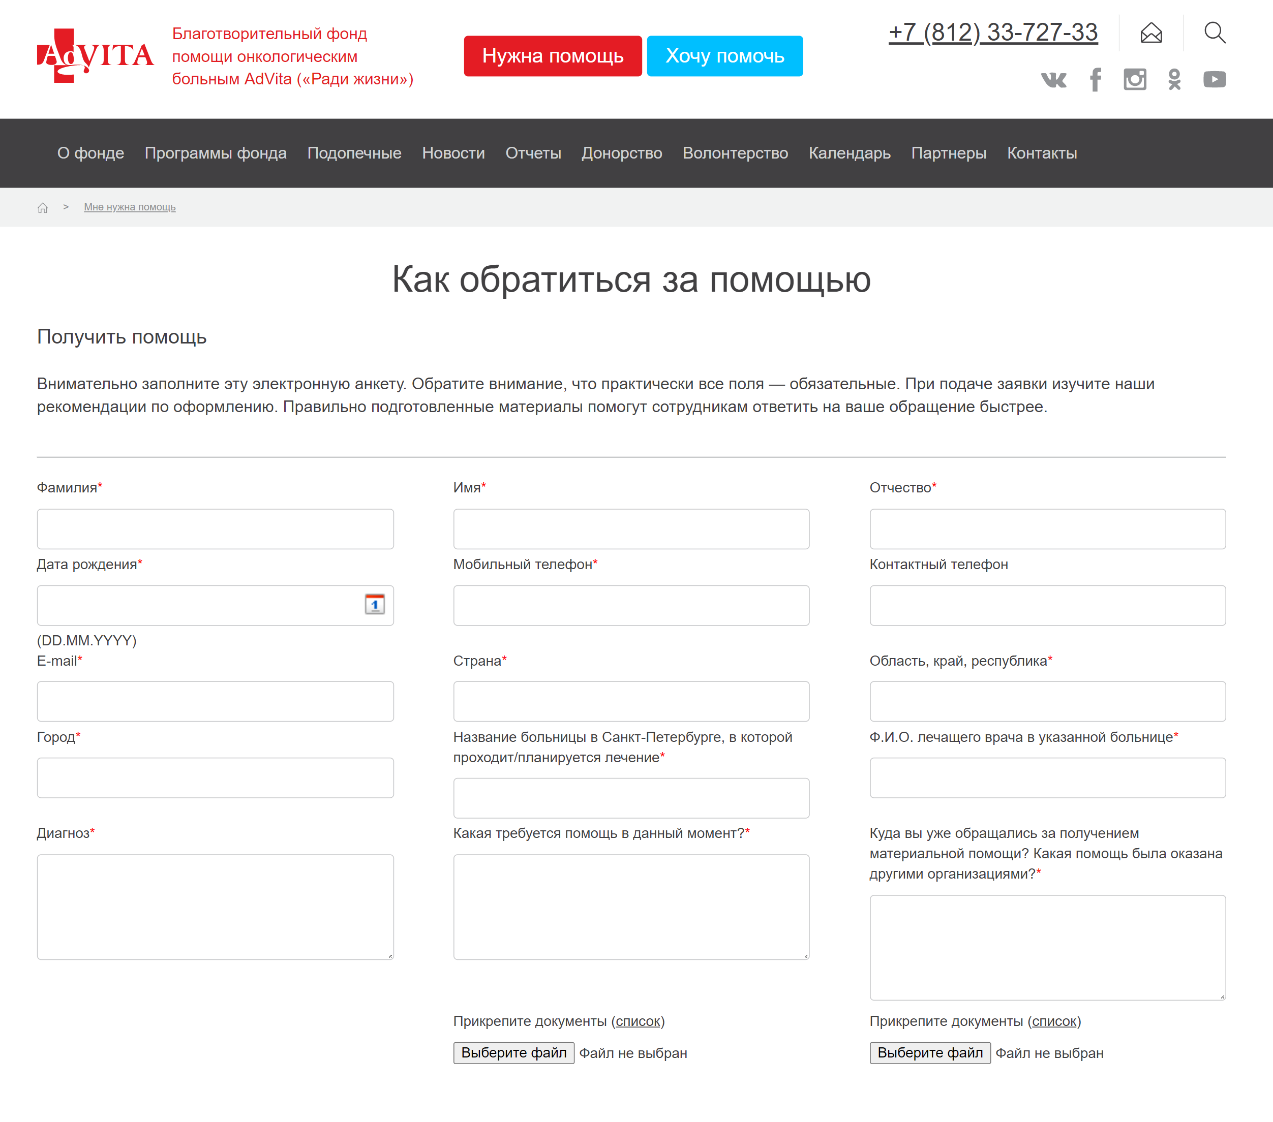Focus the «Имя» input field
Viewport: 1273px width, 1122px height.
pyautogui.click(x=631, y=529)
